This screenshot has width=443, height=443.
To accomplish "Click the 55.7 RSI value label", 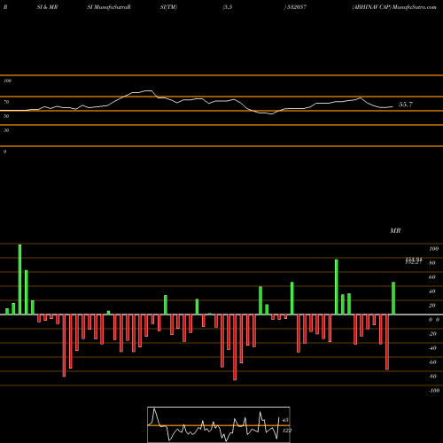I will tap(406, 105).
